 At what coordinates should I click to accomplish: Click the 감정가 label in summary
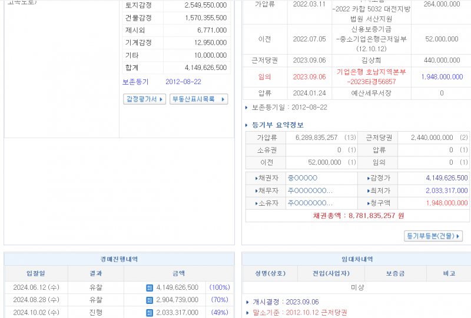point(379,178)
